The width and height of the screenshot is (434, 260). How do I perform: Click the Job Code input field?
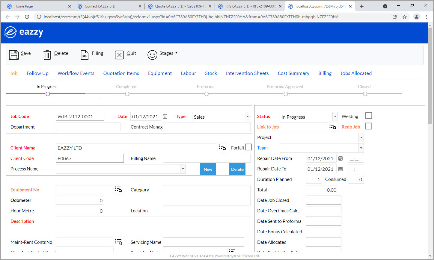point(80,116)
